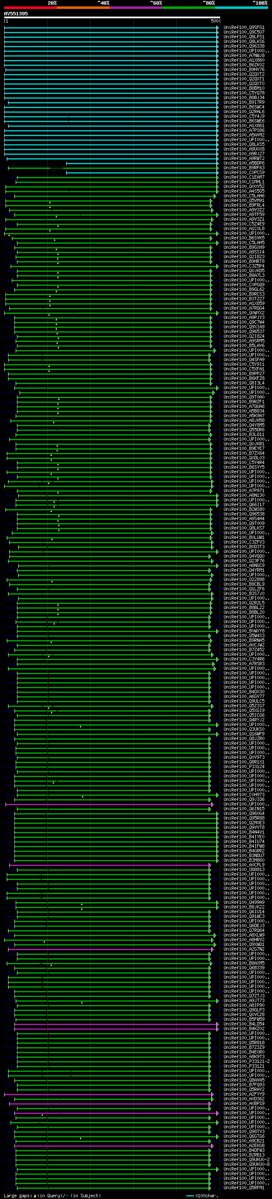This screenshot has width=272, height=1199.
Task: Click the orange ~40% identity legend segment
Action: (83, 8)
